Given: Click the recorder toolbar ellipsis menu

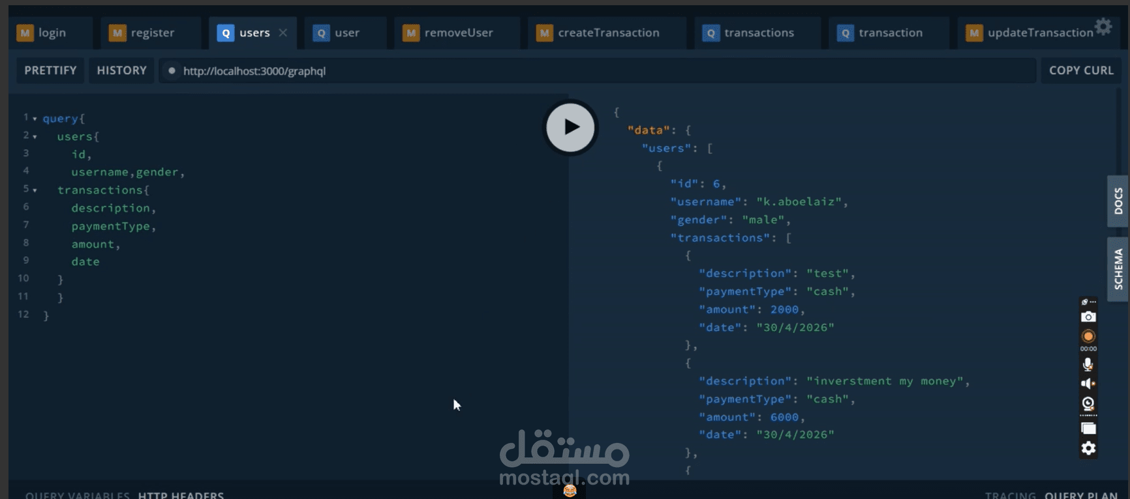Looking at the screenshot, I should click(1093, 302).
